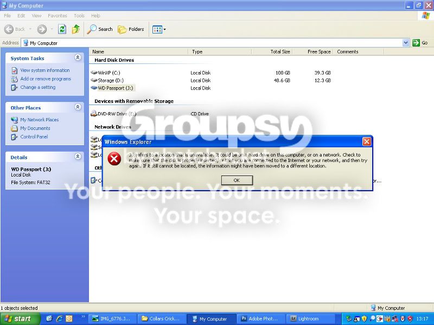This screenshot has width=434, height=325.
Task: Click the WinXP (C:) drive icon
Action: click(94, 73)
